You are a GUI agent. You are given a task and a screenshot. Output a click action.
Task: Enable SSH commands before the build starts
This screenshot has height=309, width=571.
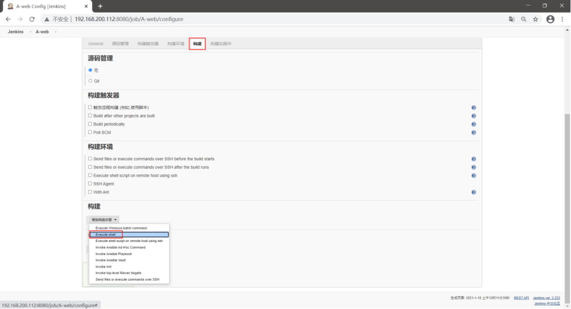90,159
